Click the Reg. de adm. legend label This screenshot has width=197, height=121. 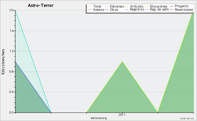160,9
